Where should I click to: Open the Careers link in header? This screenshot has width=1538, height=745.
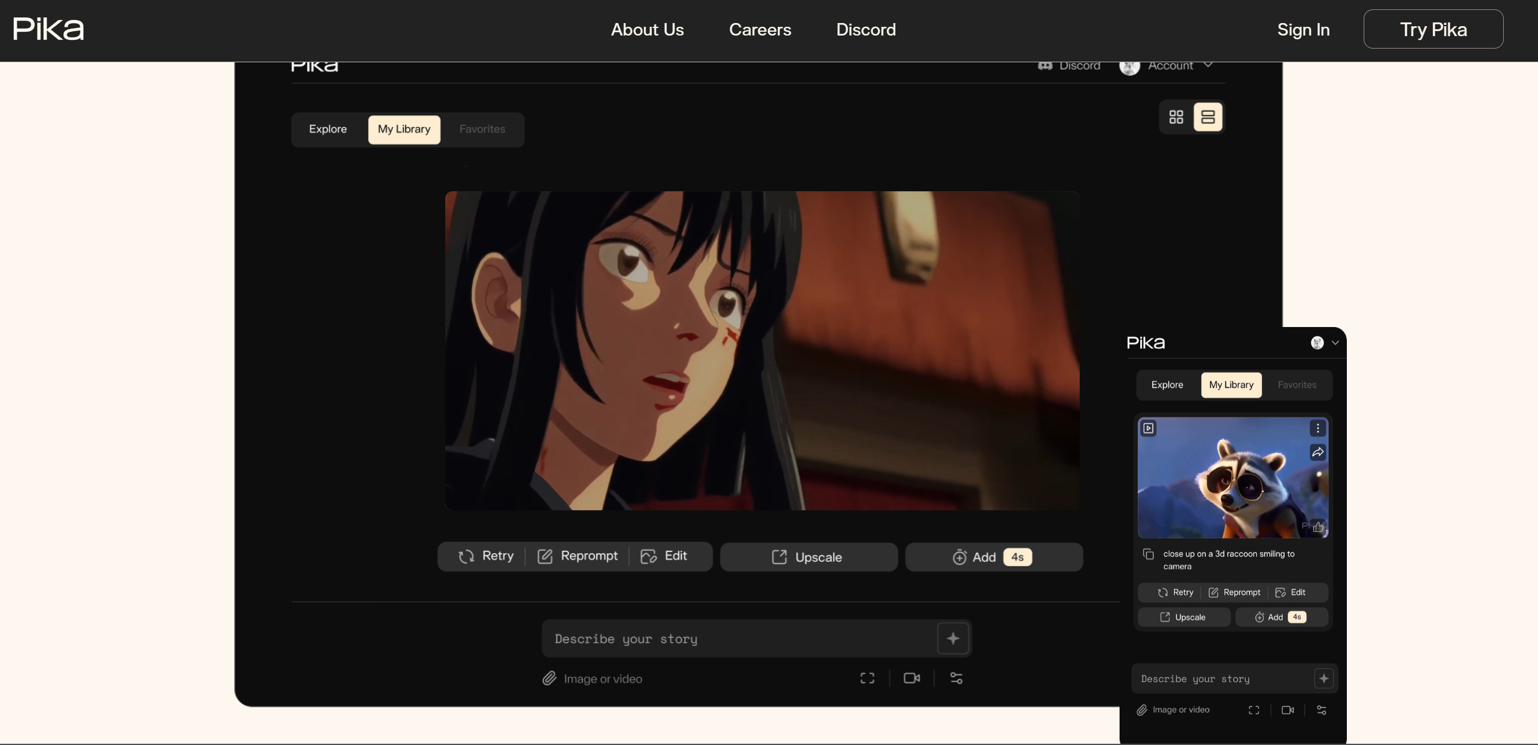click(760, 29)
